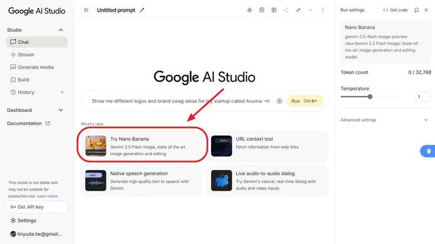Open Build in the sidebar

(x=36, y=80)
